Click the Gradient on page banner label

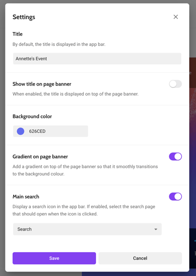[40, 157]
